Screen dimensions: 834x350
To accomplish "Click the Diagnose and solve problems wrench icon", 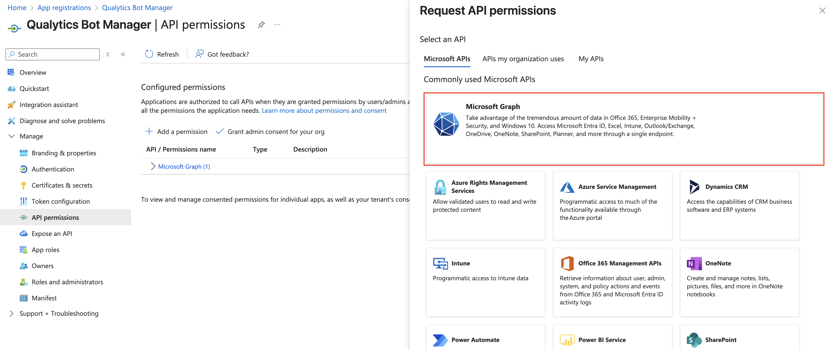I will 11,121.
